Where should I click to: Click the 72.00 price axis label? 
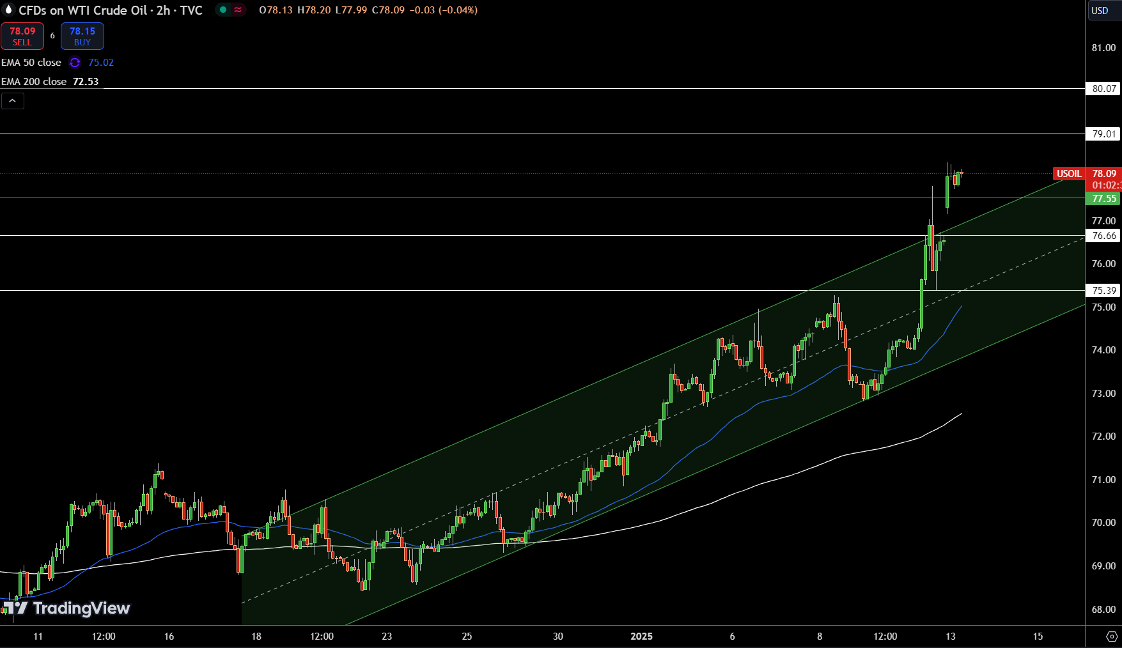click(x=1103, y=436)
